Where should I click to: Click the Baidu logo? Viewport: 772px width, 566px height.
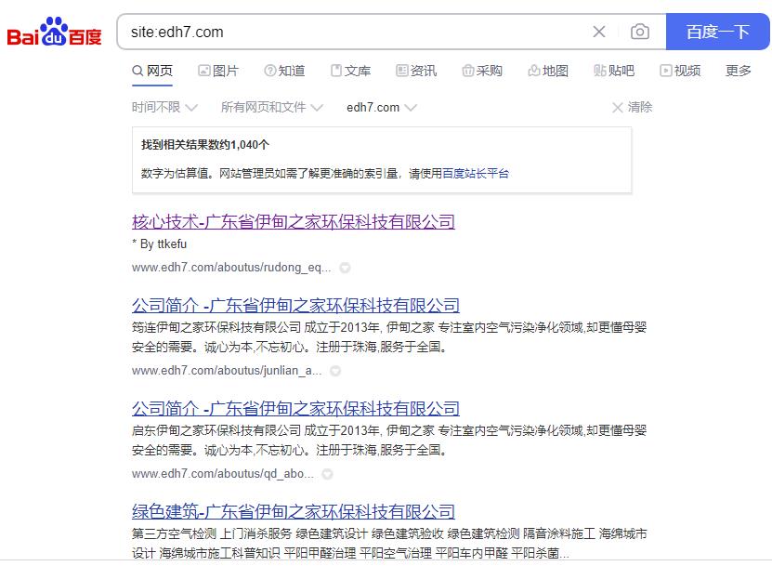point(54,32)
